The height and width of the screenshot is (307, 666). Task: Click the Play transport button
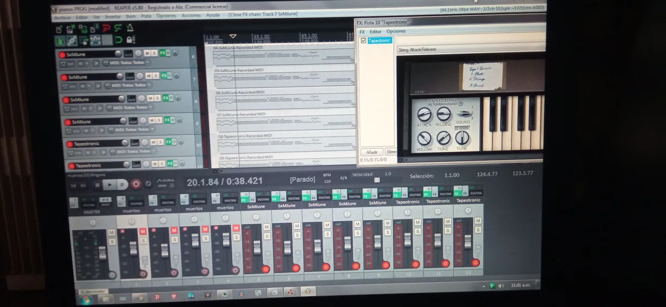coord(110,185)
